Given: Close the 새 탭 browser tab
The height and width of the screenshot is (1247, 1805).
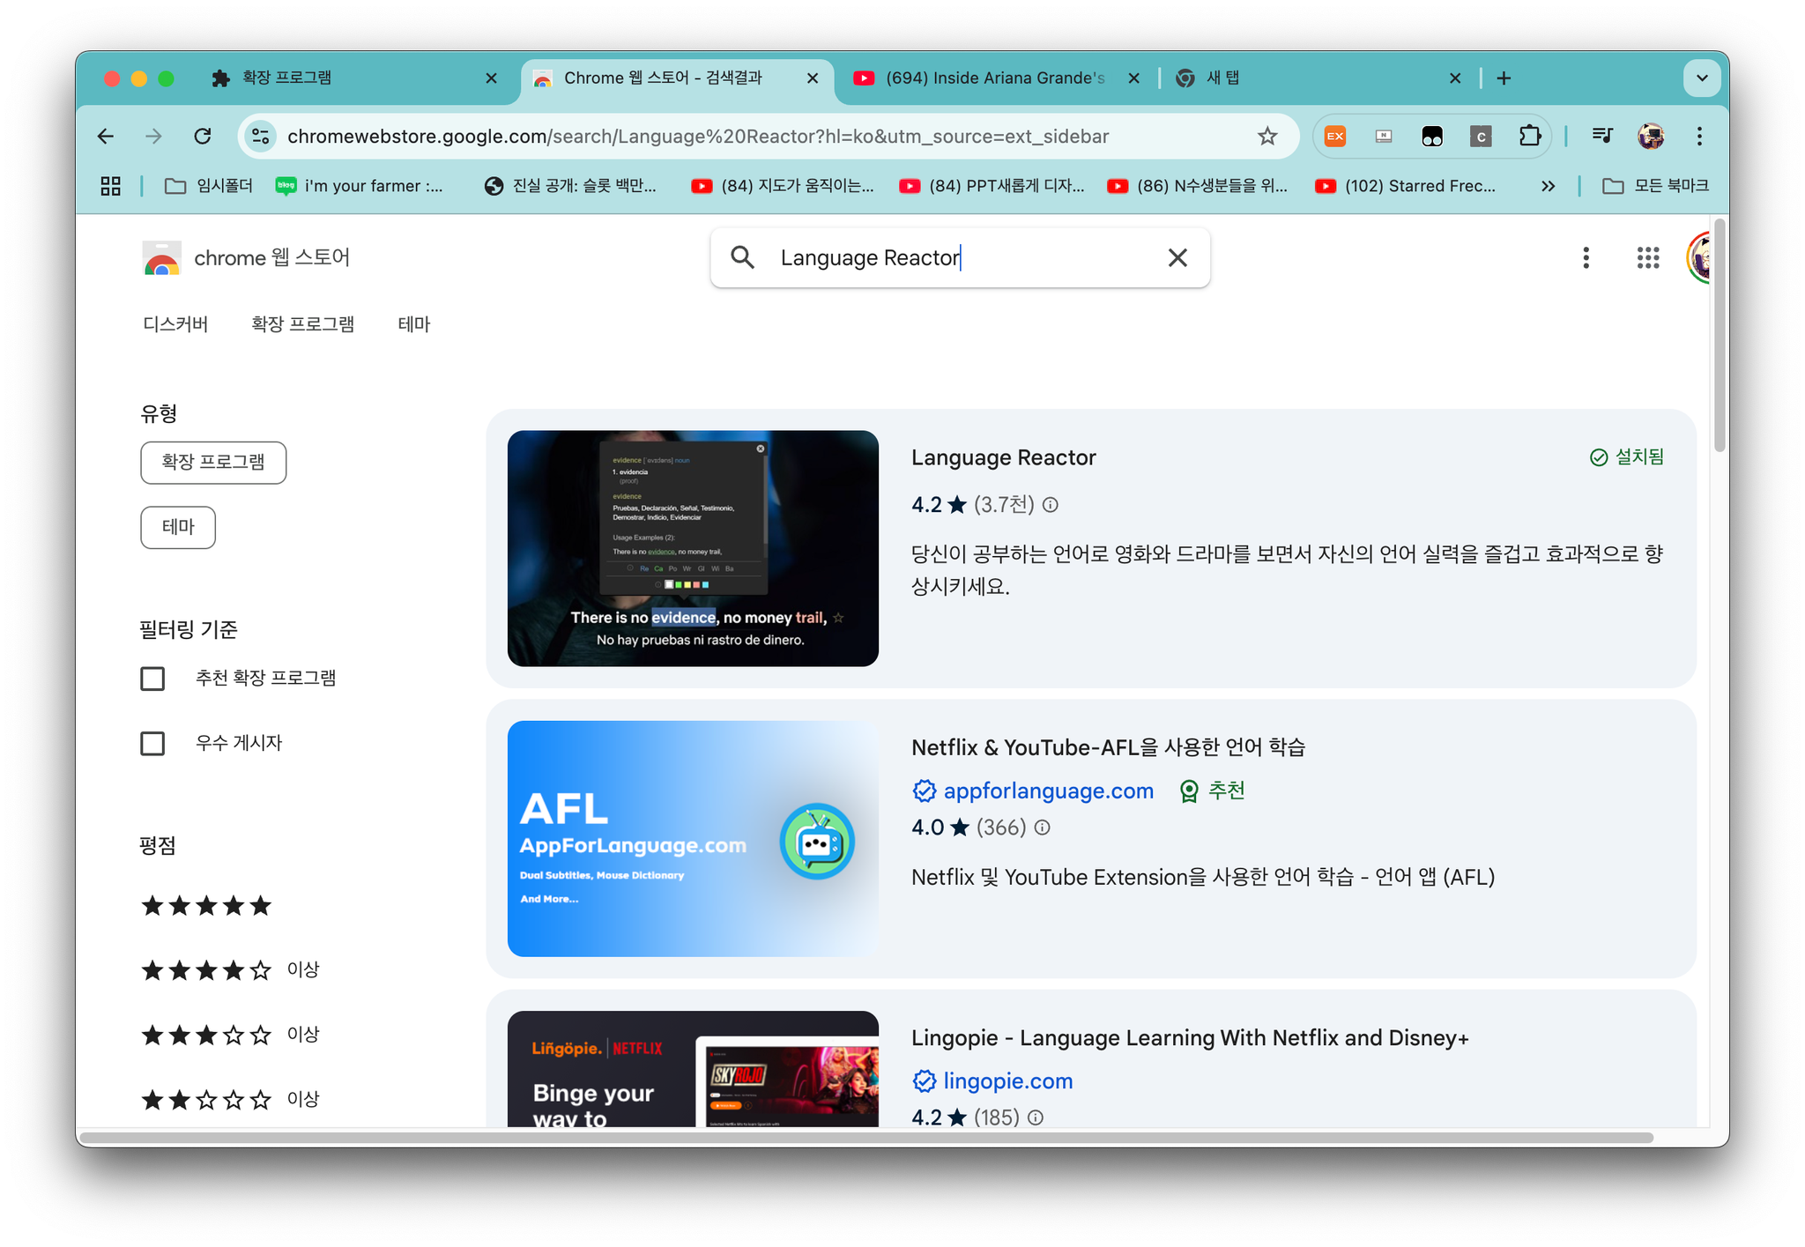Looking at the screenshot, I should coord(1455,78).
